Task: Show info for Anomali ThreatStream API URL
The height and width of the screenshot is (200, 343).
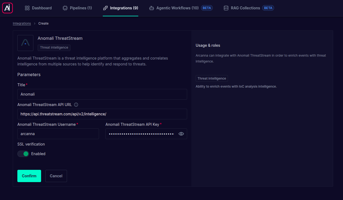Action: (76, 105)
